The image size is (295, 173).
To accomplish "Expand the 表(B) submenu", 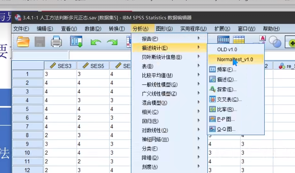I will pos(169,66).
